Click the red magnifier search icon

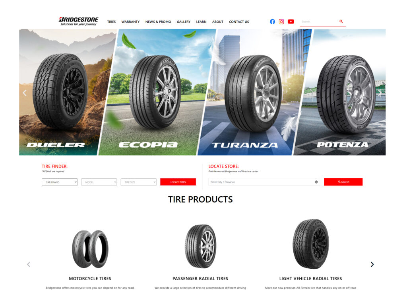341,21
